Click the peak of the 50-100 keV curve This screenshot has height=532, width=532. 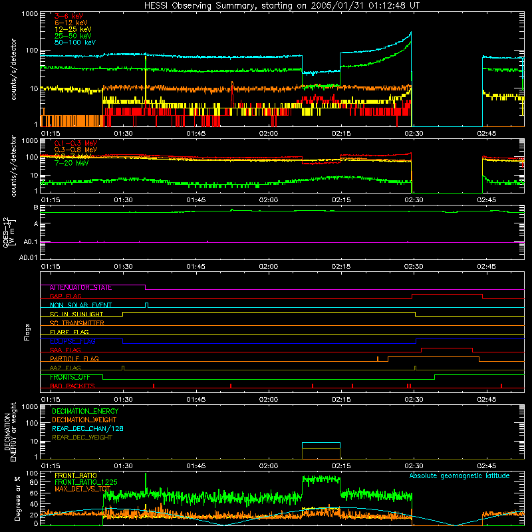click(x=411, y=33)
